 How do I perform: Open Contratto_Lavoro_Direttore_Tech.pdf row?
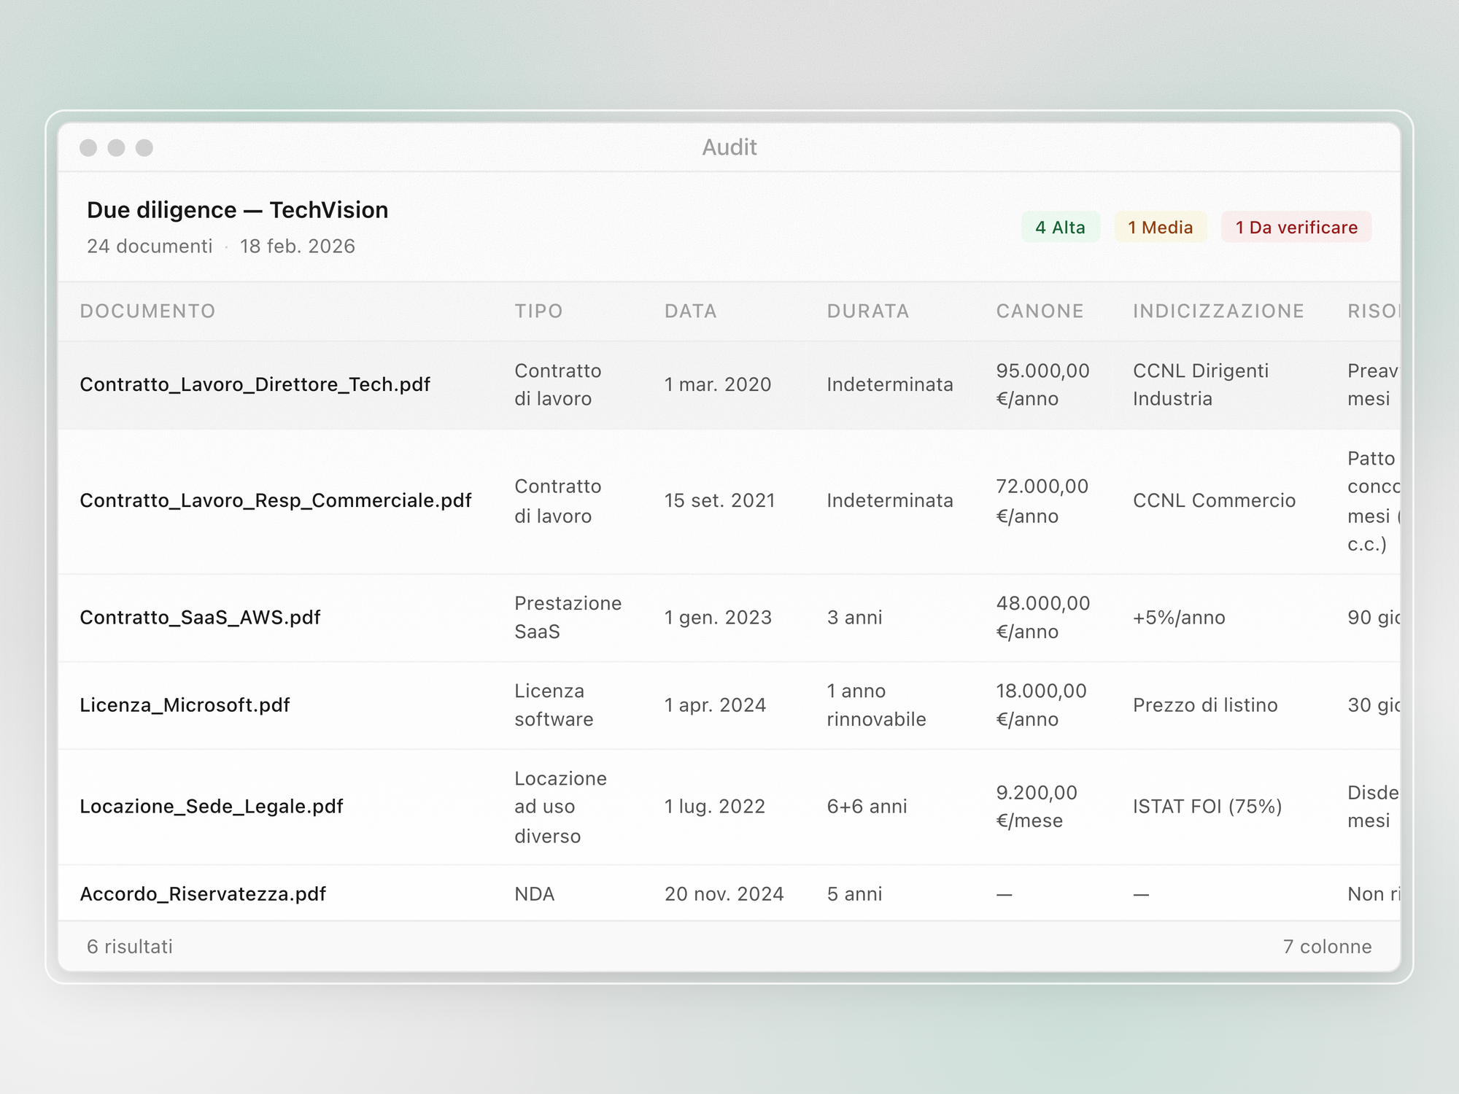(729, 384)
